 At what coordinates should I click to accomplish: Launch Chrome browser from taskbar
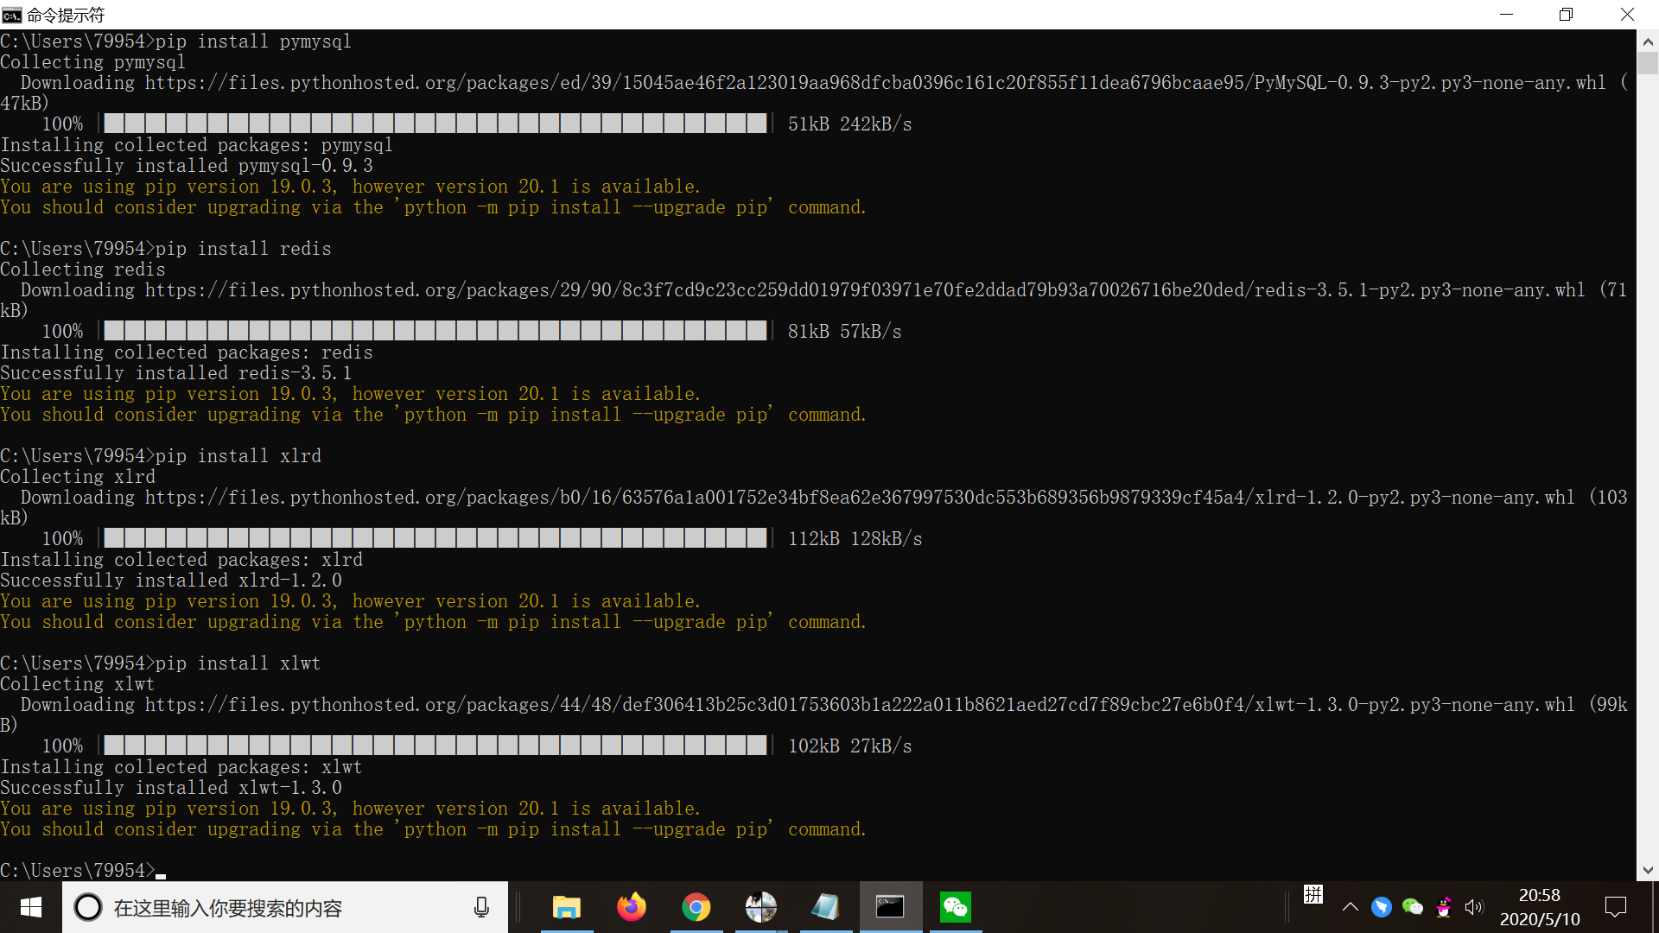tap(695, 907)
